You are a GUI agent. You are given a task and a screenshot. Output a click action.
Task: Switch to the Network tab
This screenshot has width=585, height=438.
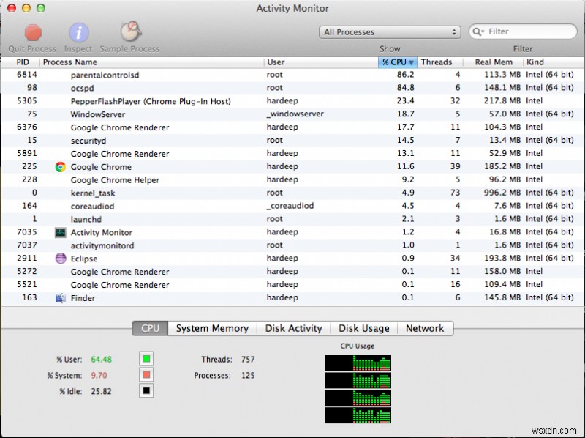point(426,328)
